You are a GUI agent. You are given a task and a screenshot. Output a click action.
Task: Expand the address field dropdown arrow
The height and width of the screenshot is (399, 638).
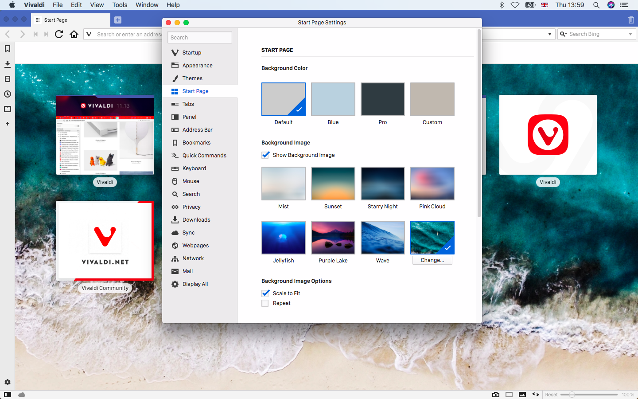[550, 34]
